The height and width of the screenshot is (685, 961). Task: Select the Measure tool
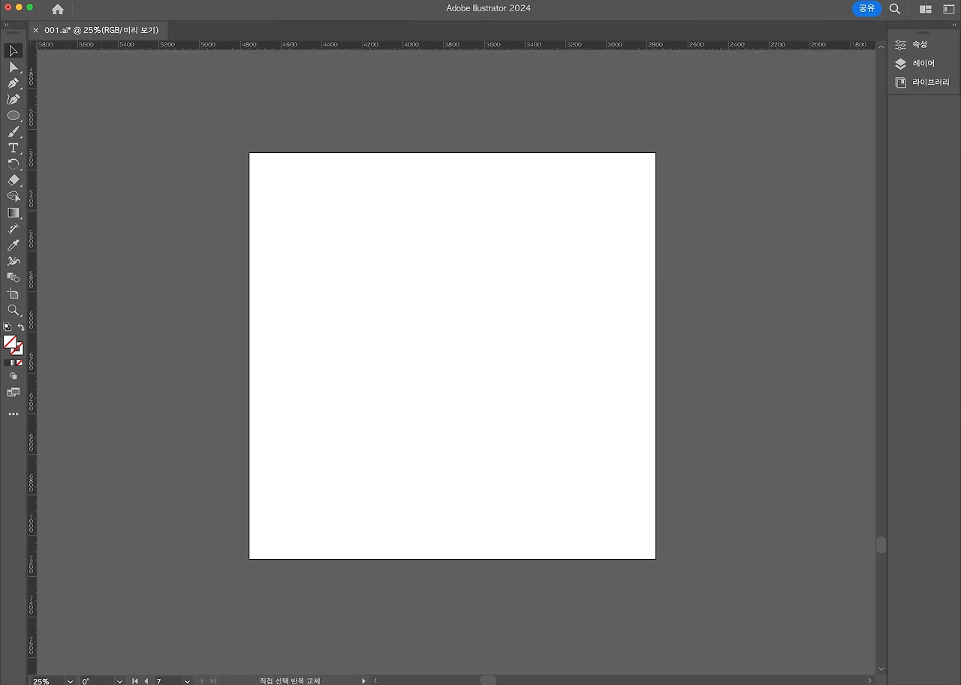[x=14, y=229]
